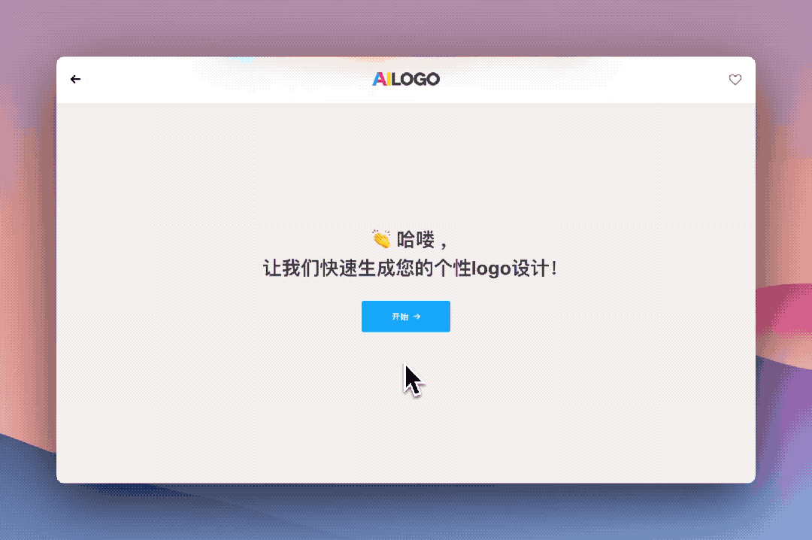The height and width of the screenshot is (540, 812).
Task: Favorite this page with the heart icon
Action: click(735, 79)
